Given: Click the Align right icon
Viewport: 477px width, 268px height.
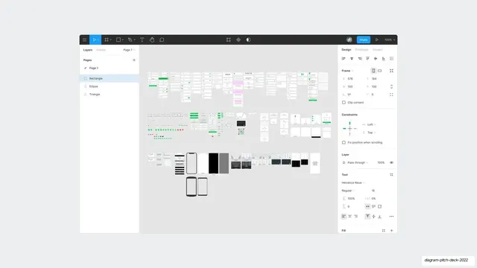Looking at the screenshot, I should click(x=360, y=59).
